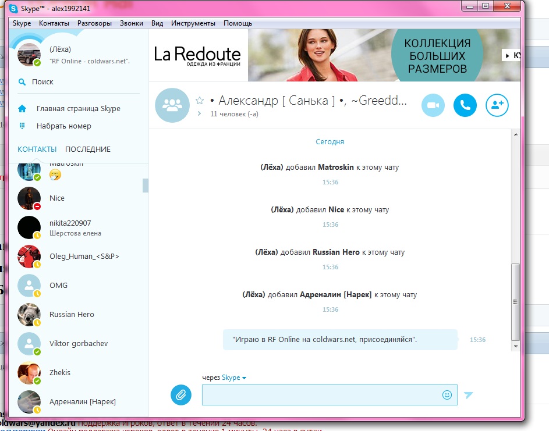Open the Контакты menu
Image resolution: width=549 pixels, height=431 pixels.
click(54, 23)
